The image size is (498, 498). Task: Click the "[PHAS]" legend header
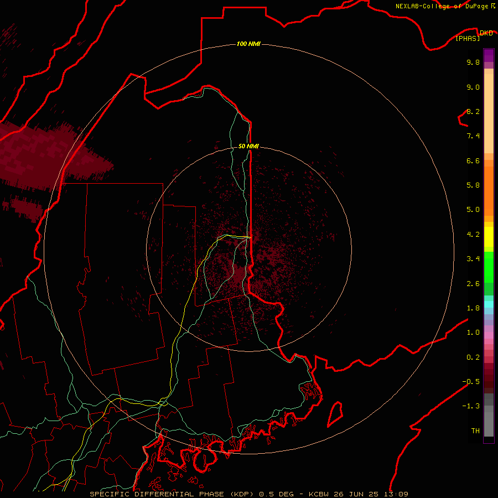[468, 38]
